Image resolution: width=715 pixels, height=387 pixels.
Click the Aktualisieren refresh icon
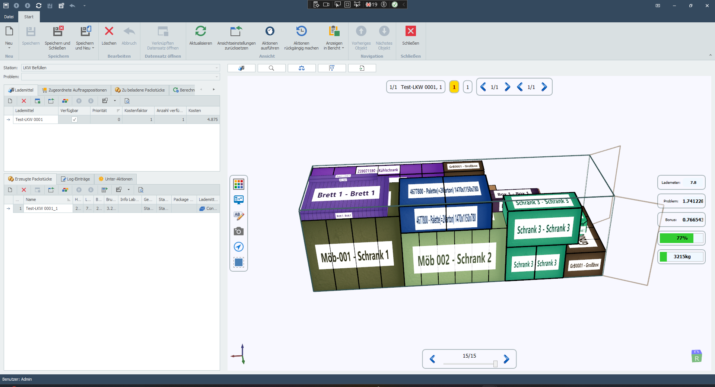200,31
